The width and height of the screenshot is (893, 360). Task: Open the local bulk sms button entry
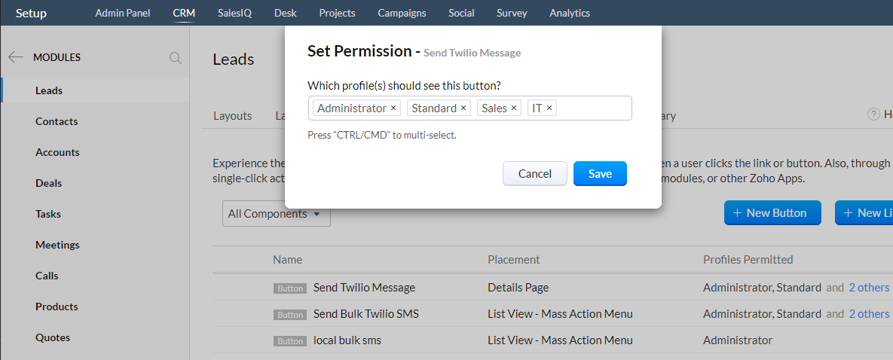[x=347, y=340]
